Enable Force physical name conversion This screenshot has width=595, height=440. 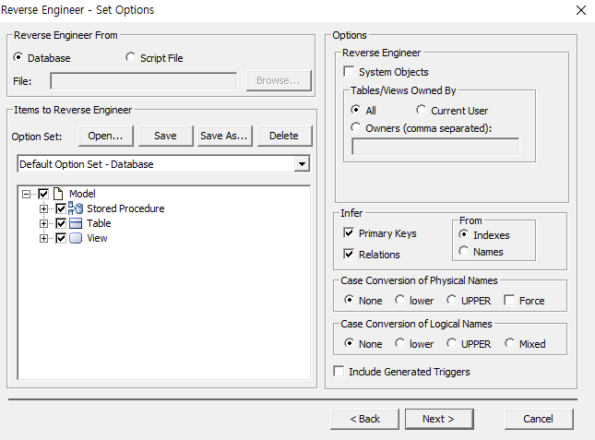pyautogui.click(x=509, y=300)
